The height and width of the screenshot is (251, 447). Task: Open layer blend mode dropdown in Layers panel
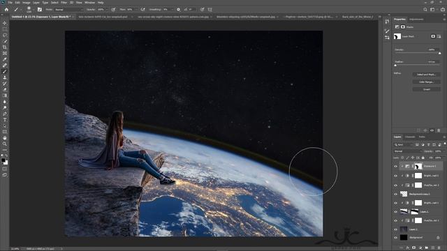408,151
